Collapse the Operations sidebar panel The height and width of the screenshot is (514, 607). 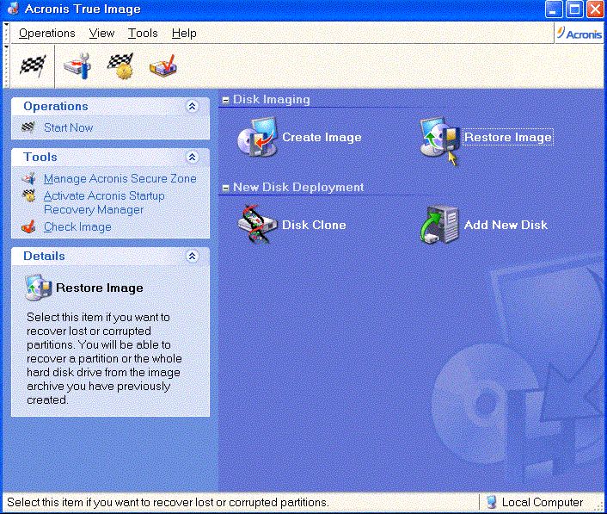pyautogui.click(x=192, y=107)
